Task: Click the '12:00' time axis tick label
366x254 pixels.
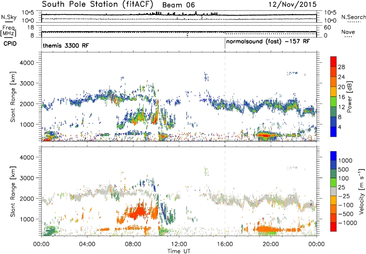Action: coord(179,244)
